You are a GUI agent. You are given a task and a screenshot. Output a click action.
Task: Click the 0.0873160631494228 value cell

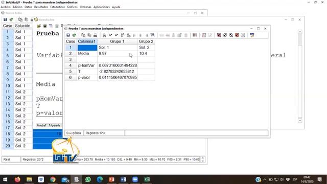[117, 65]
